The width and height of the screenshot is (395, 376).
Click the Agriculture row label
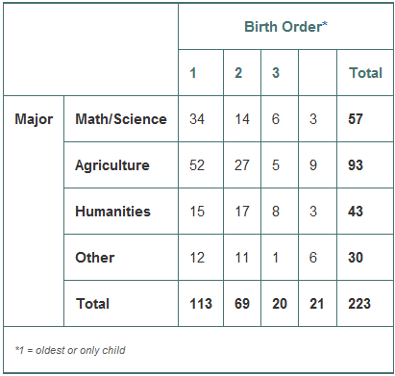[x=121, y=165]
